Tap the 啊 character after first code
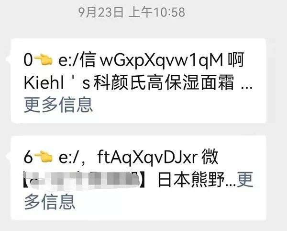287x231 pixels. click(x=236, y=60)
